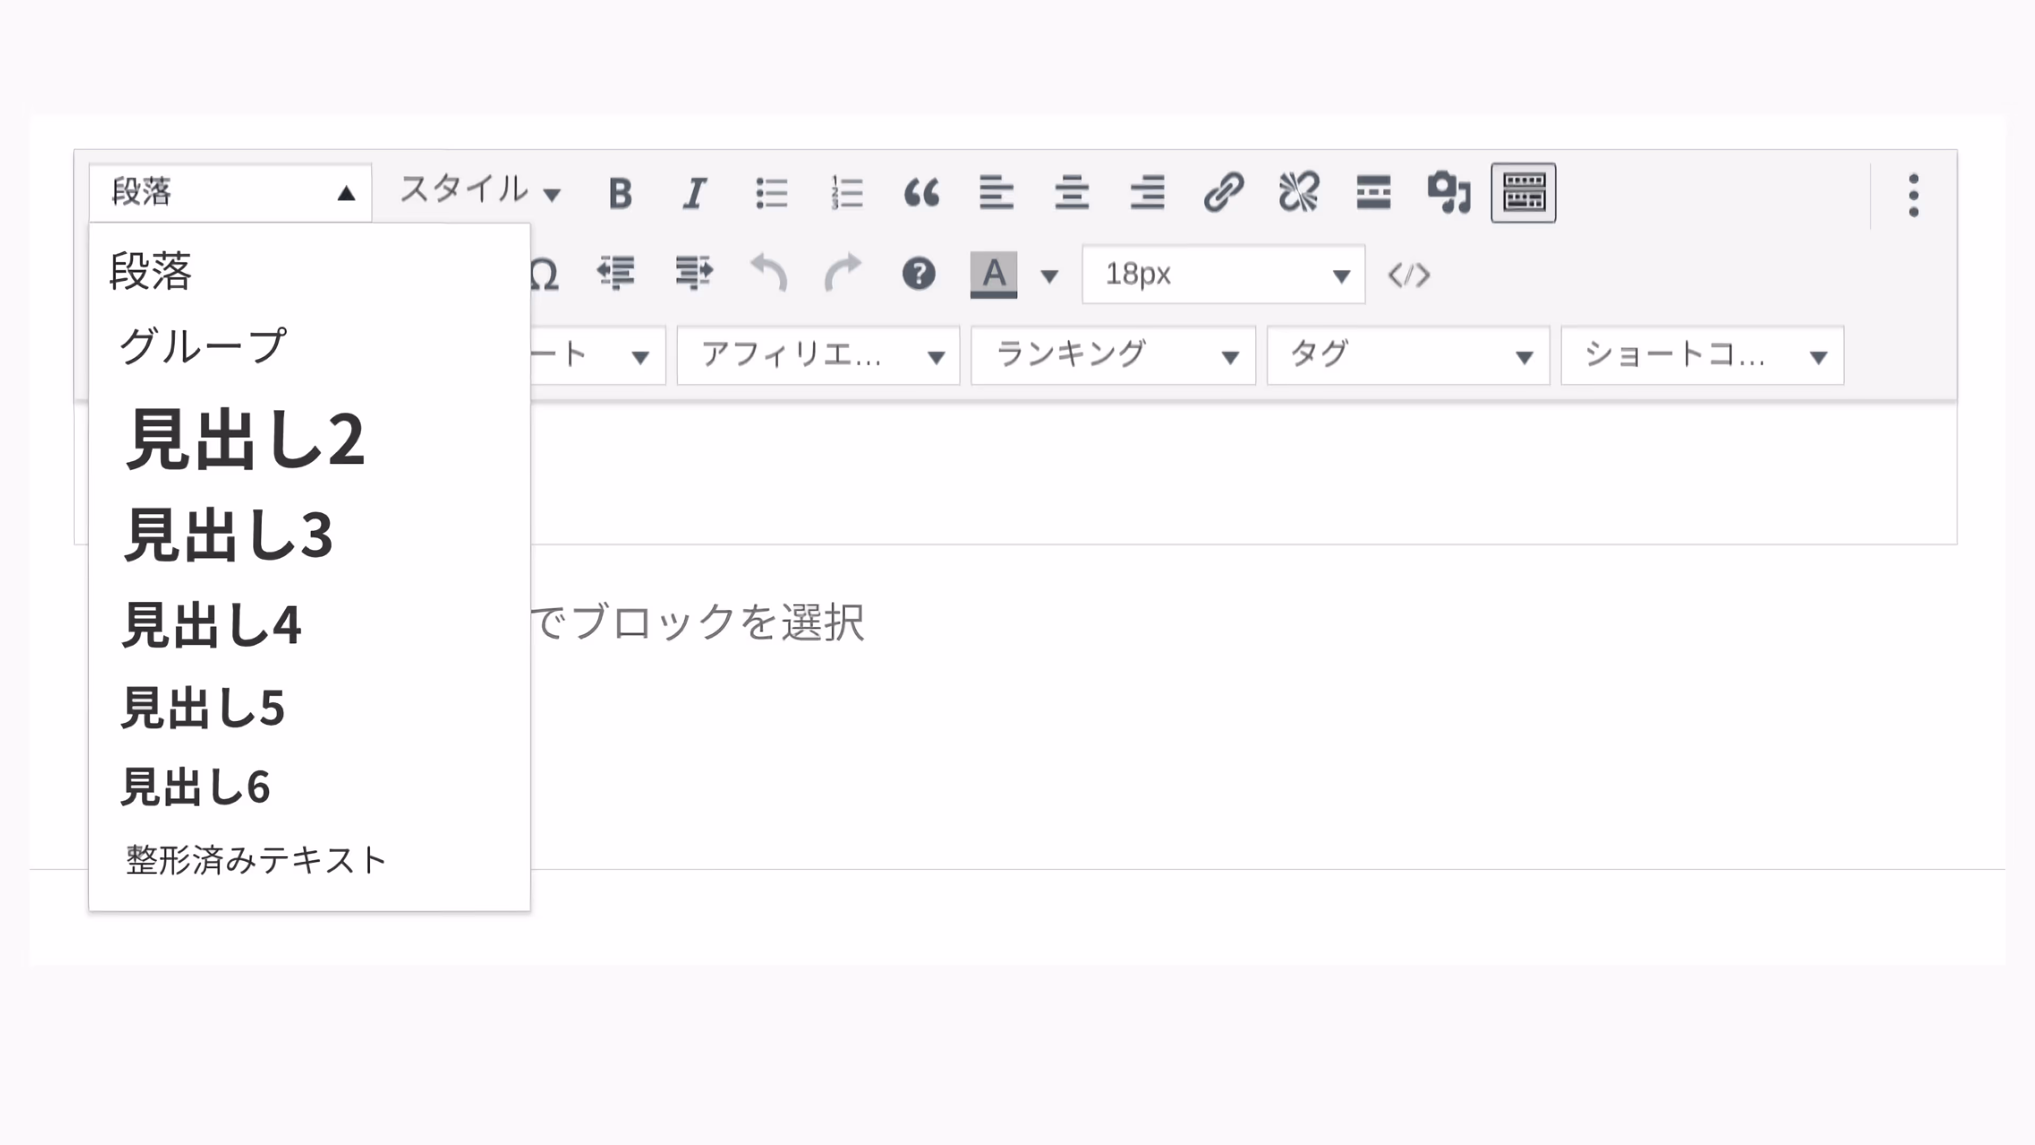Viewport: 2035px width, 1145px height.
Task: Apply italic formatting
Action: click(x=694, y=193)
